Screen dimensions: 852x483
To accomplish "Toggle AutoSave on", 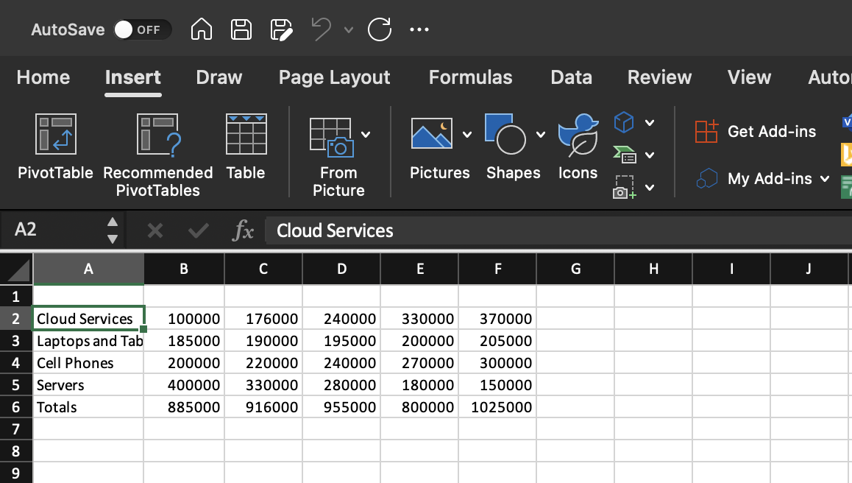I will (142, 29).
